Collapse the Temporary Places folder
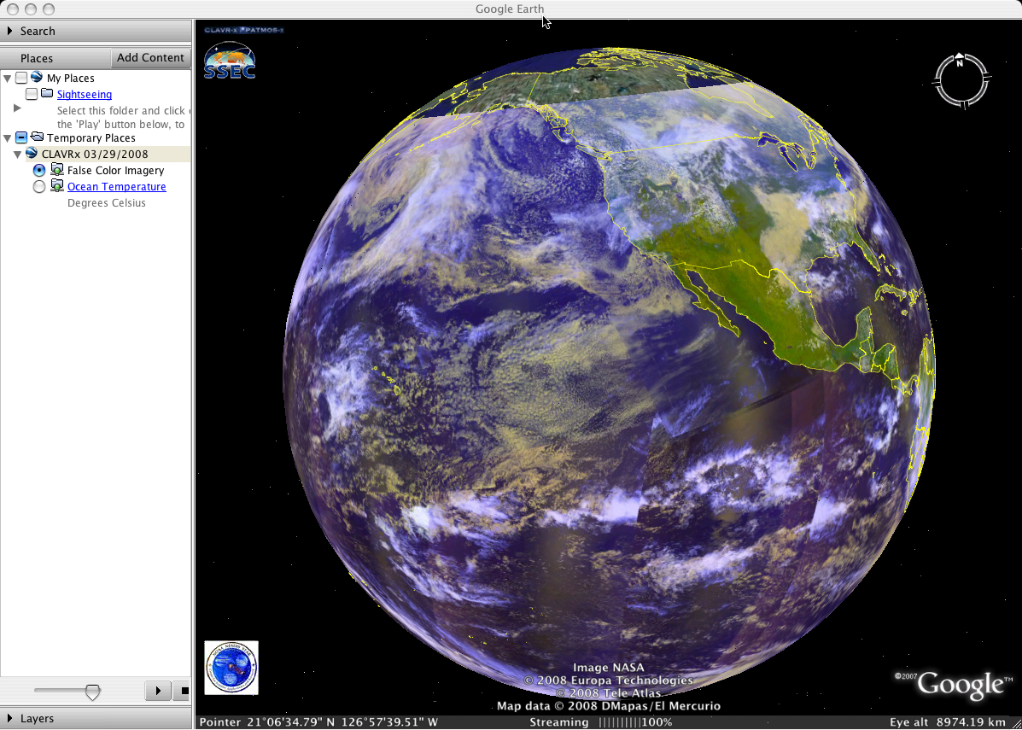This screenshot has height=730, width=1022. point(7,138)
